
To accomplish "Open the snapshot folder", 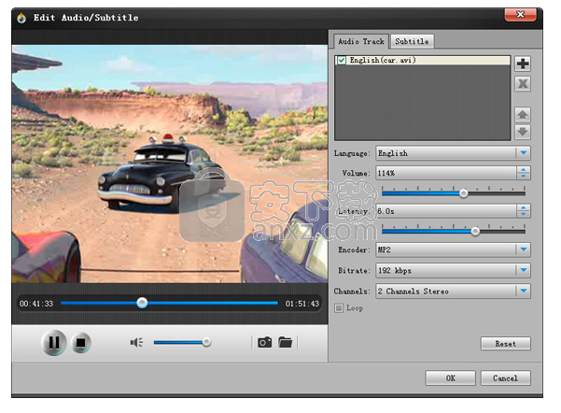I will click(285, 343).
